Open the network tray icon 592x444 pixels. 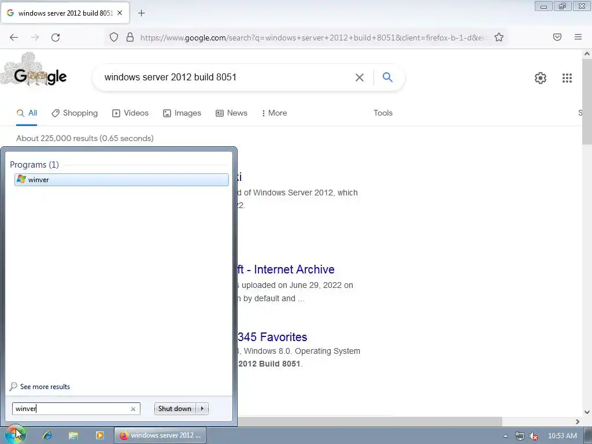pyautogui.click(x=520, y=436)
